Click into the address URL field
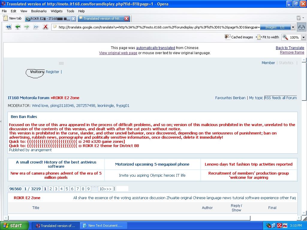Screen dimensions: 307x230 tap(159, 27)
